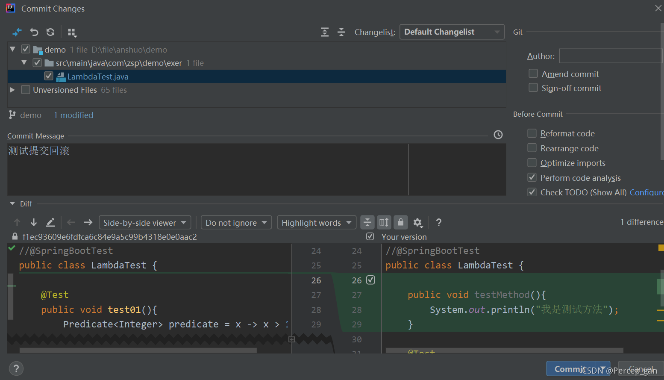Toggle the Your version checkbox
This screenshot has width=664, height=380.
(x=370, y=236)
